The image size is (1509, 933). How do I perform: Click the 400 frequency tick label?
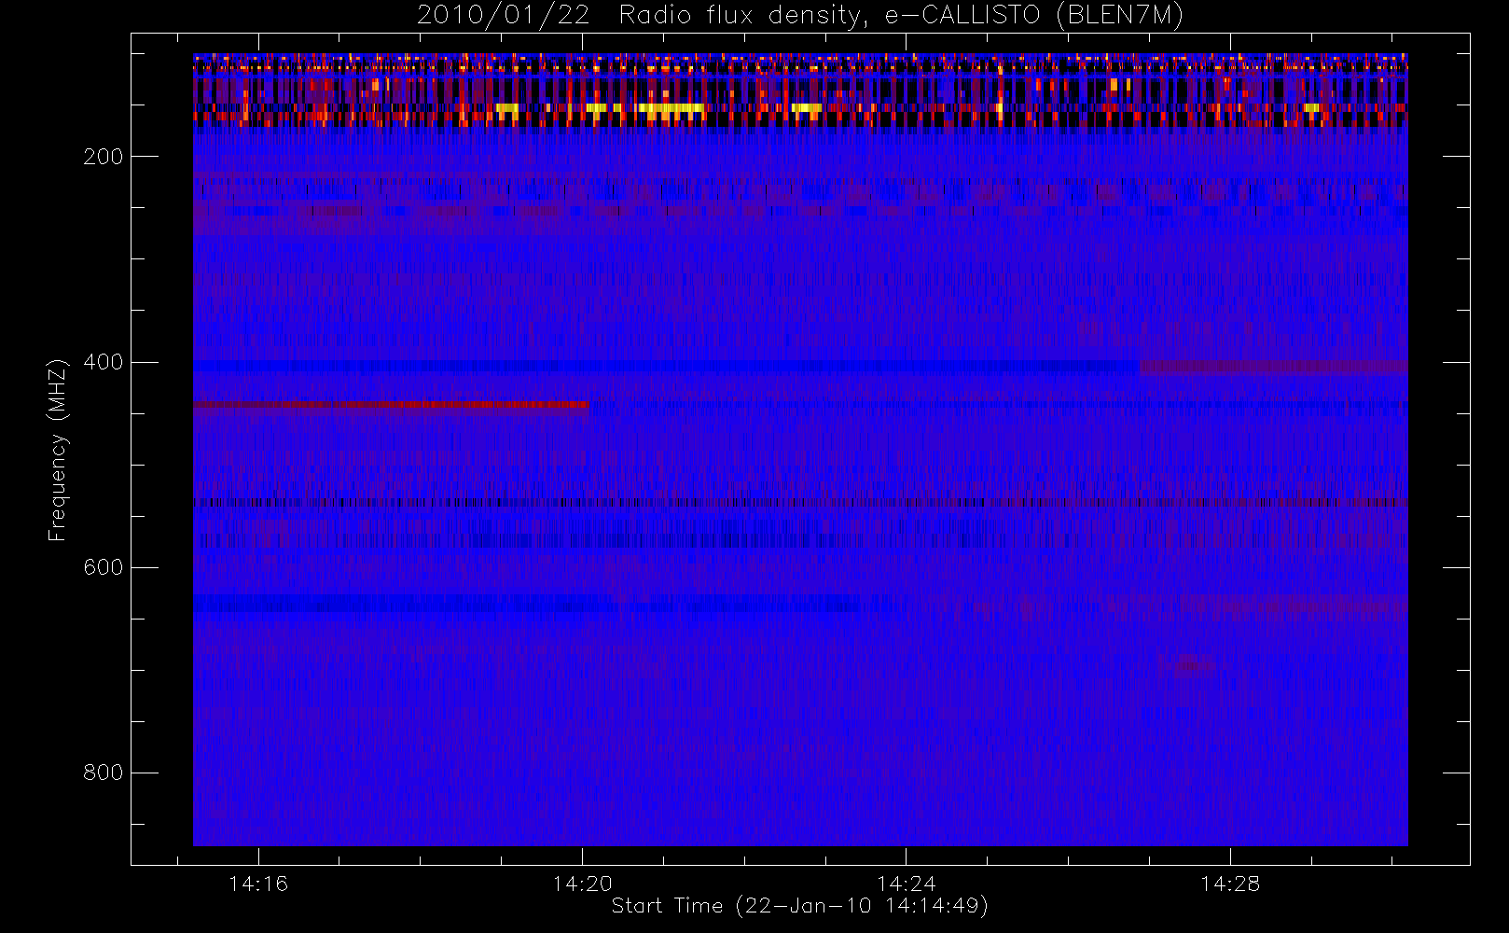pyautogui.click(x=103, y=362)
